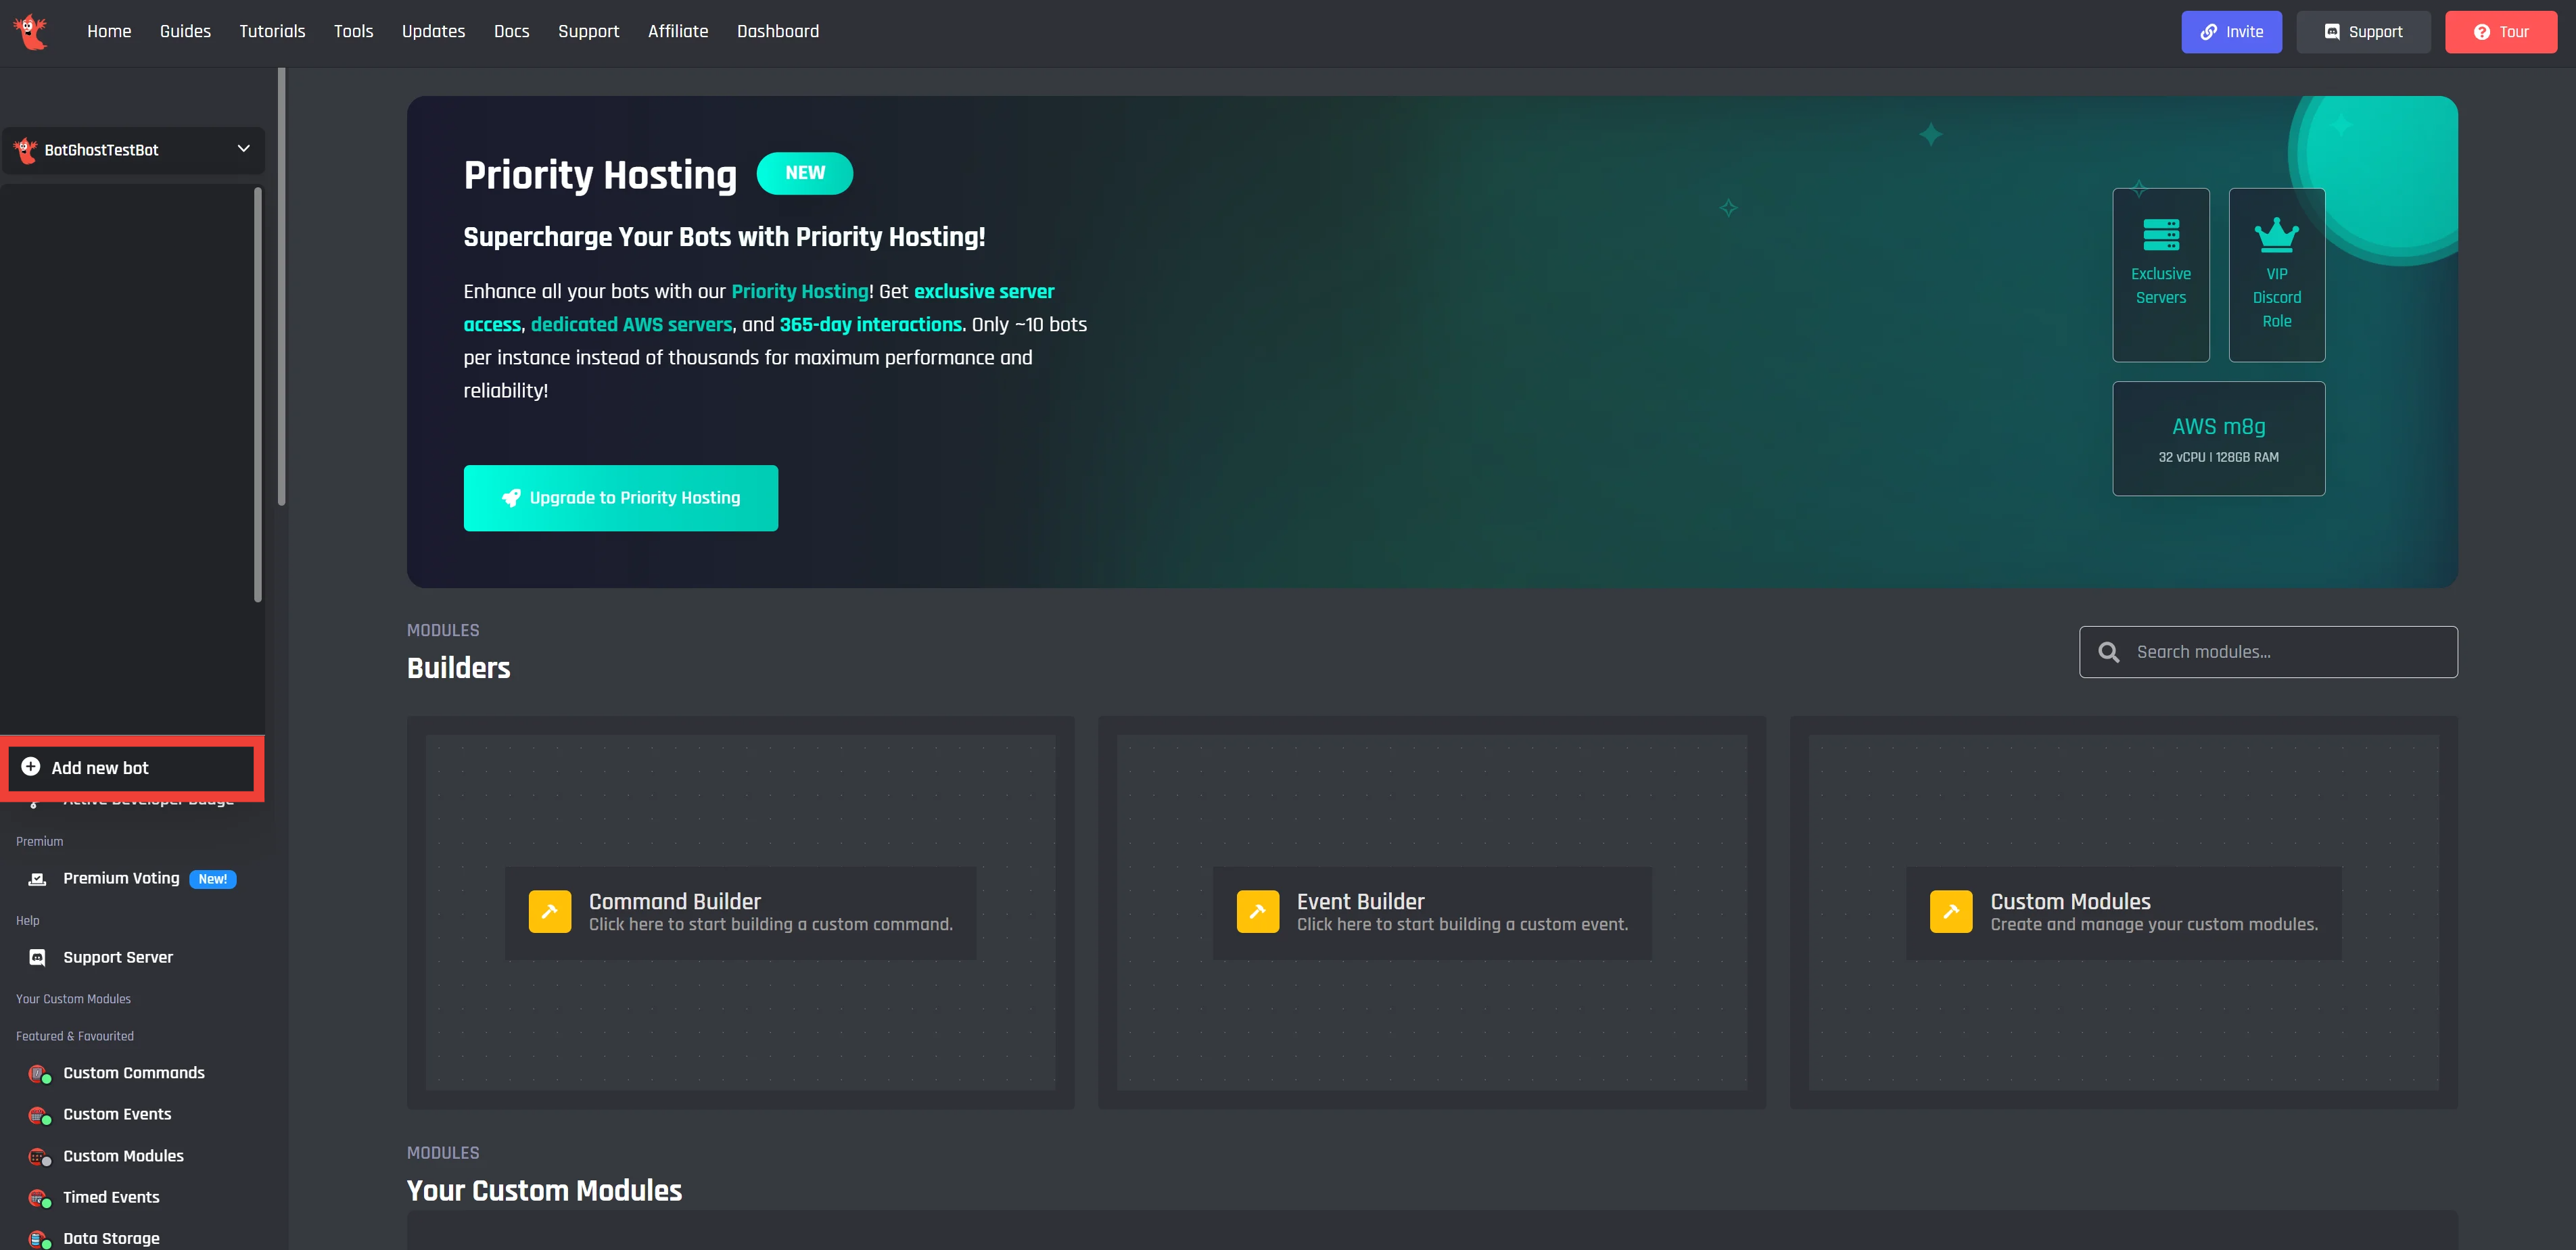Viewport: 2576px width, 1250px height.
Task: Click the Premium Voting sidebar icon
Action: [38, 879]
